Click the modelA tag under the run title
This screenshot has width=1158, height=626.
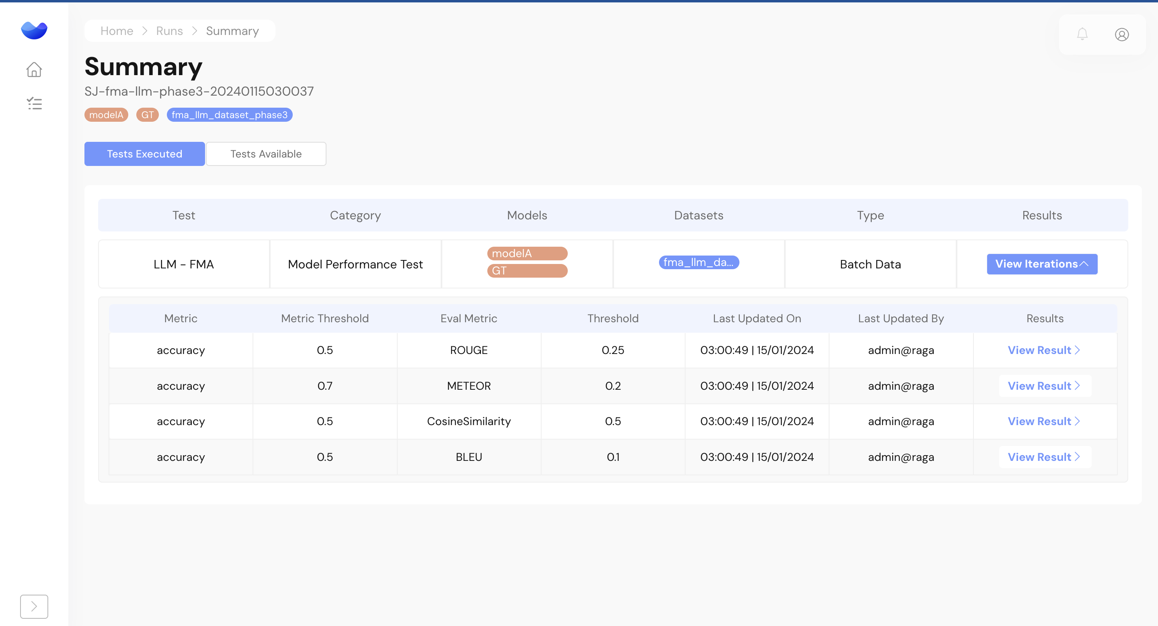106,115
